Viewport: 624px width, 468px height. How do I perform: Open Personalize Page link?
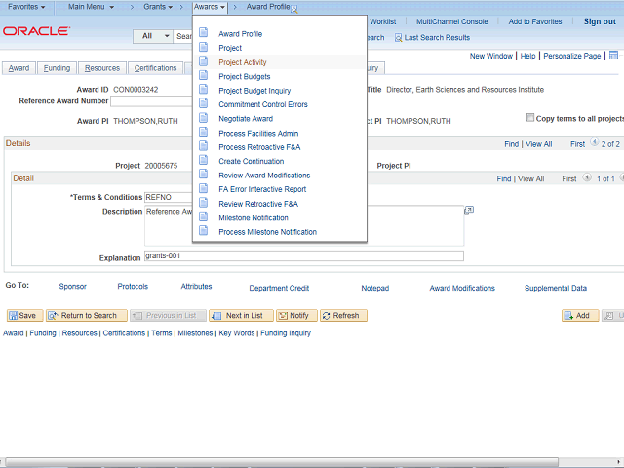pyautogui.click(x=572, y=56)
